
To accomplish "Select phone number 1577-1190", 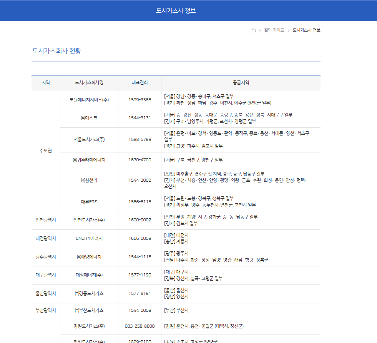I will [x=140, y=275].
